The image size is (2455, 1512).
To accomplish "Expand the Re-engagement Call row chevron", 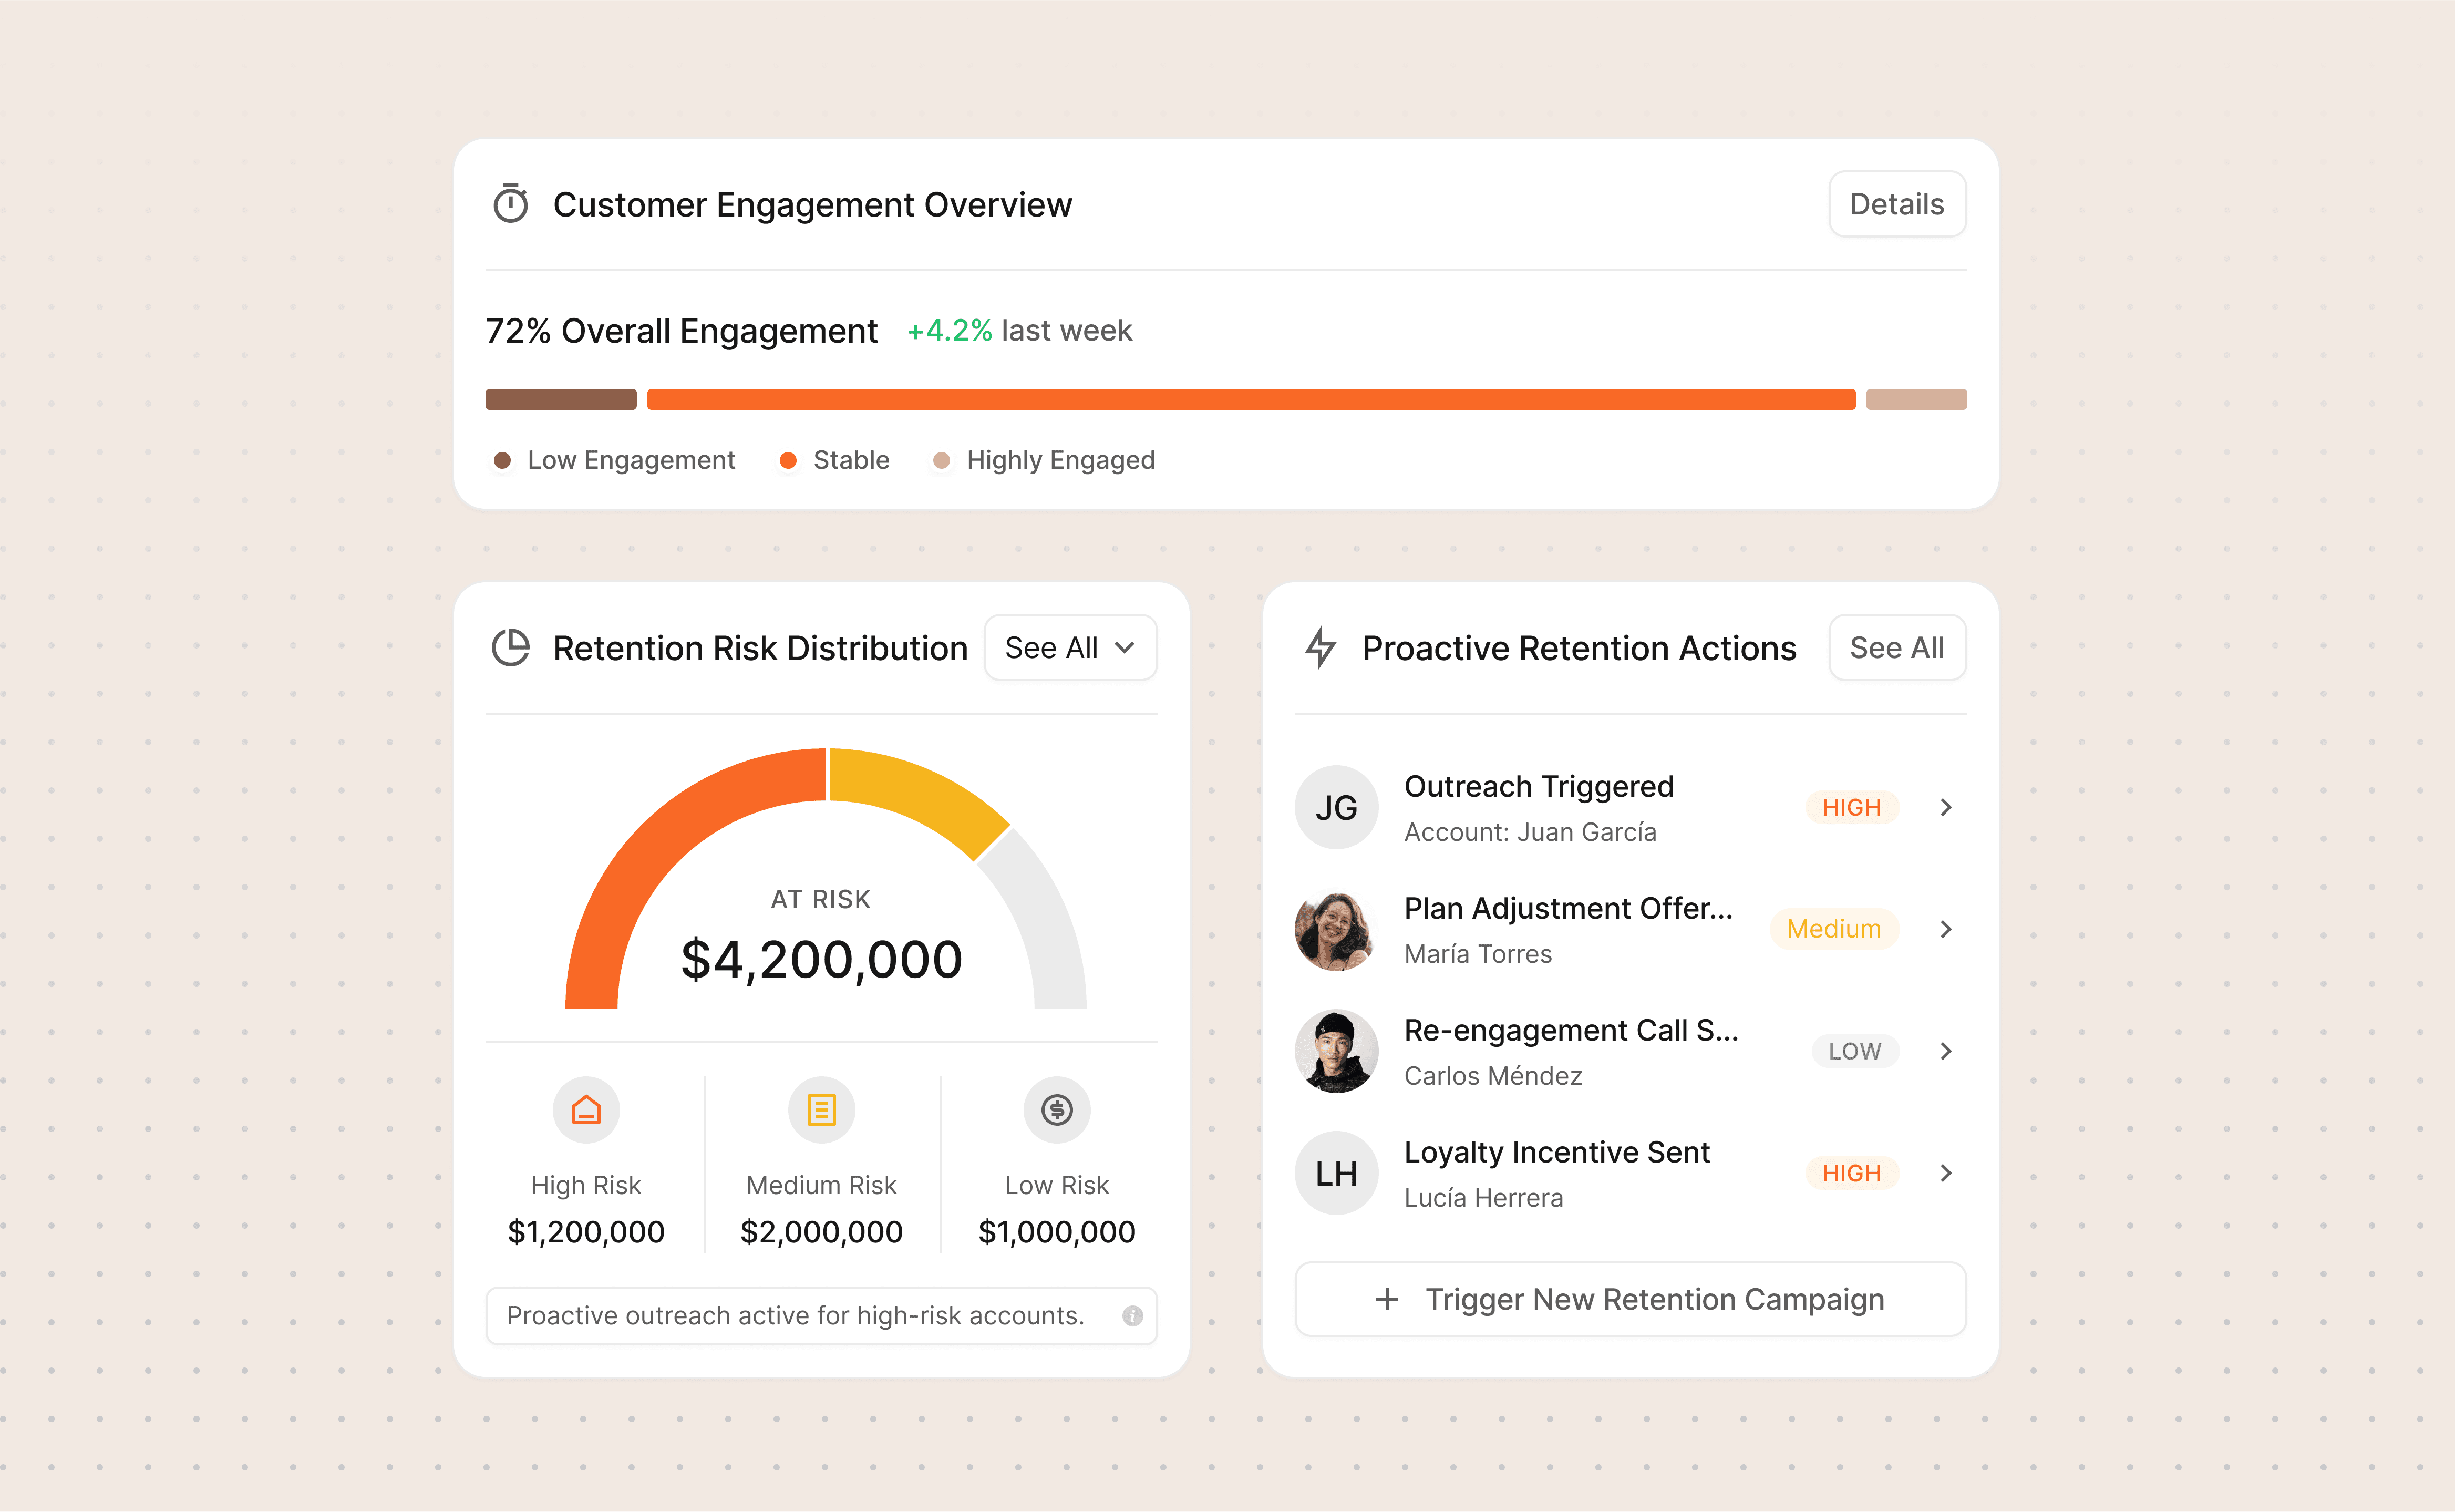I will click(x=1945, y=1051).
